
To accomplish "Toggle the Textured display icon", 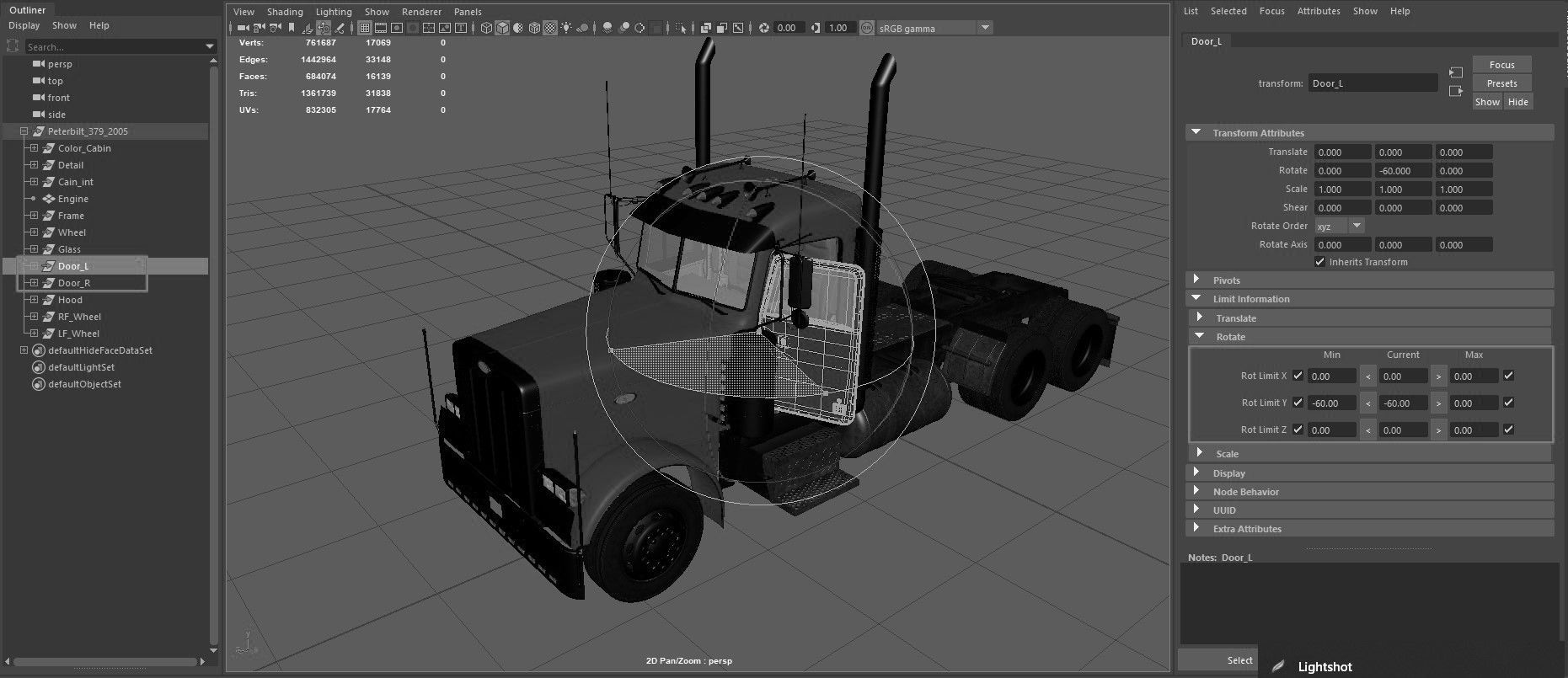I will [550, 28].
